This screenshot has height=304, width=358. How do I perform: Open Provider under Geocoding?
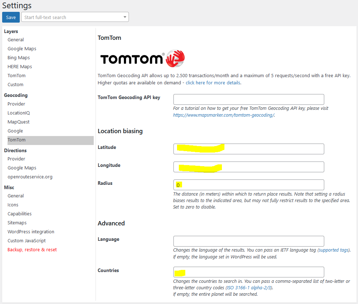pyautogui.click(x=16, y=104)
